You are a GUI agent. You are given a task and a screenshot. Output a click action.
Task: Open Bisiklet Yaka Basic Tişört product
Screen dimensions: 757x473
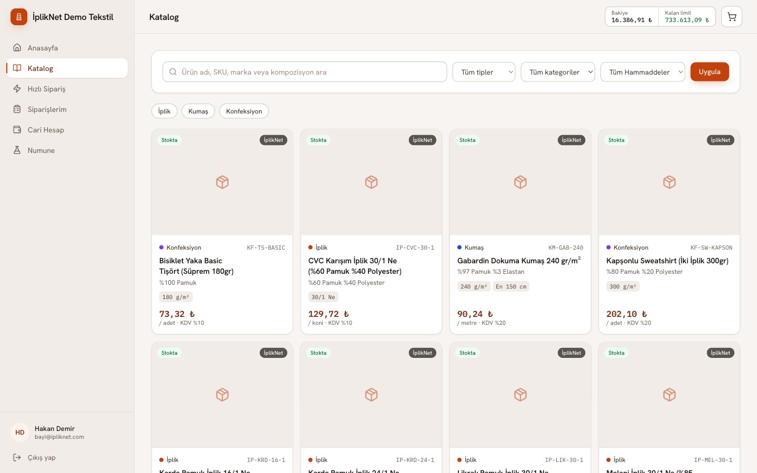click(197, 266)
